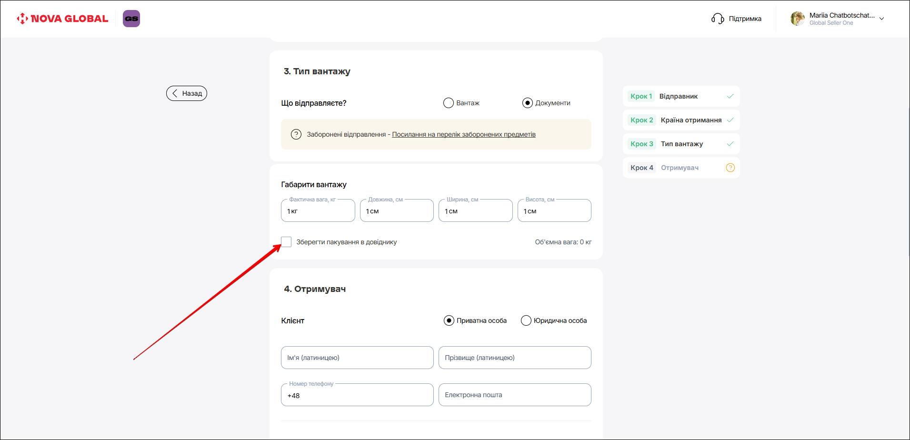
Task: Click the user profile avatar
Action: click(x=797, y=19)
